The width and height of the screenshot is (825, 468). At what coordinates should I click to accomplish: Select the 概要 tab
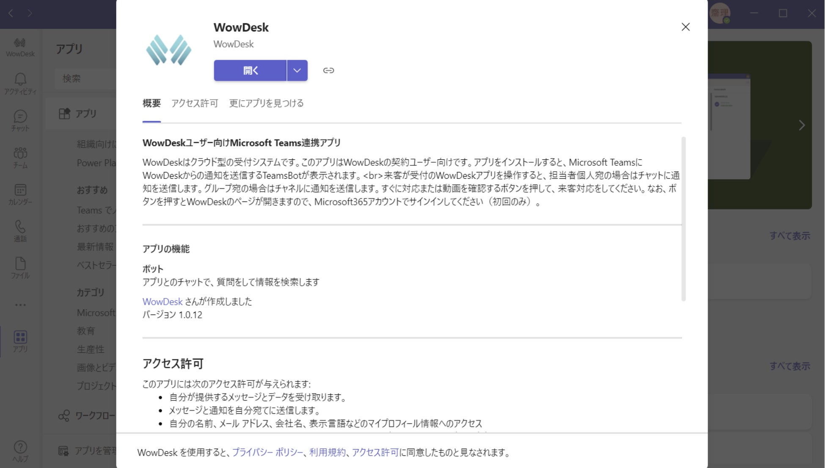(151, 104)
